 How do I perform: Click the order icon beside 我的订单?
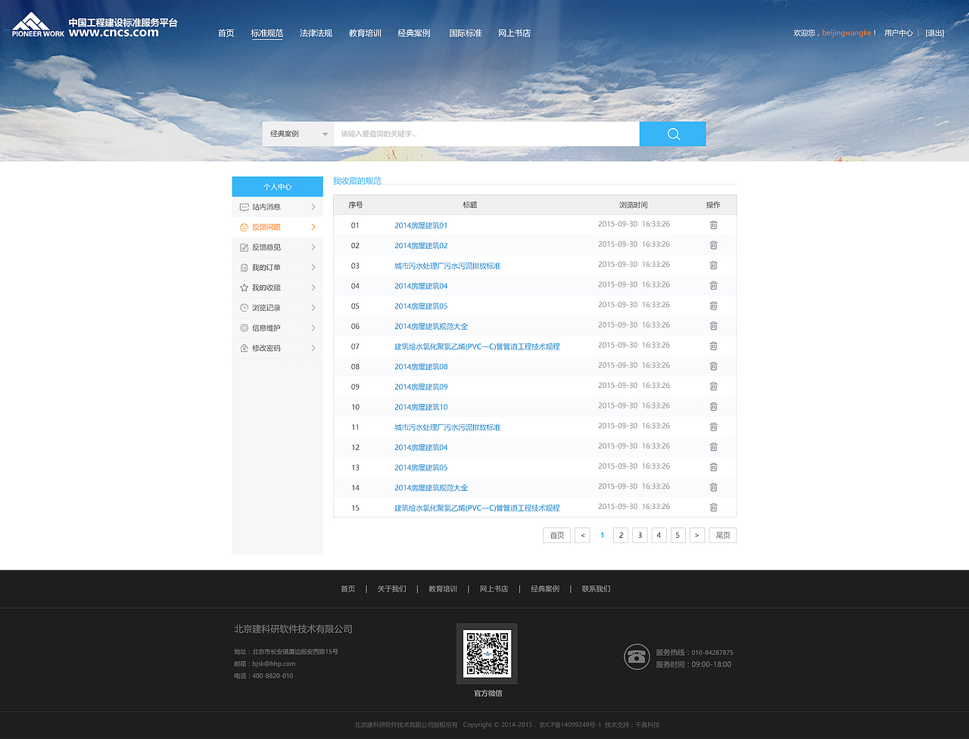(x=245, y=267)
